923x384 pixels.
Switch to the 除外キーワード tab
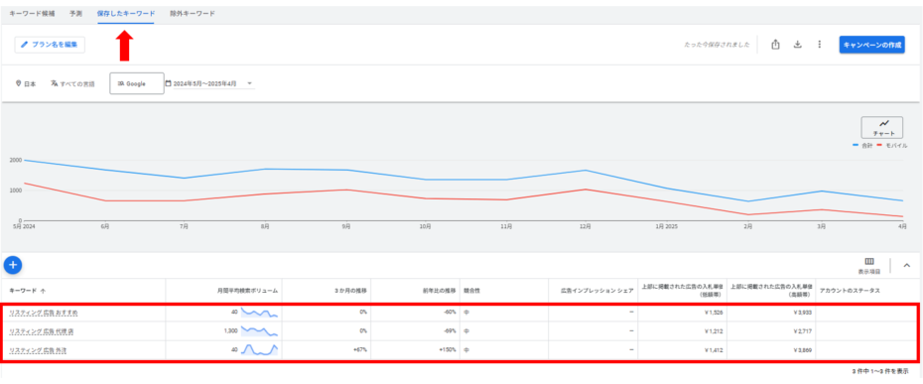(x=192, y=14)
